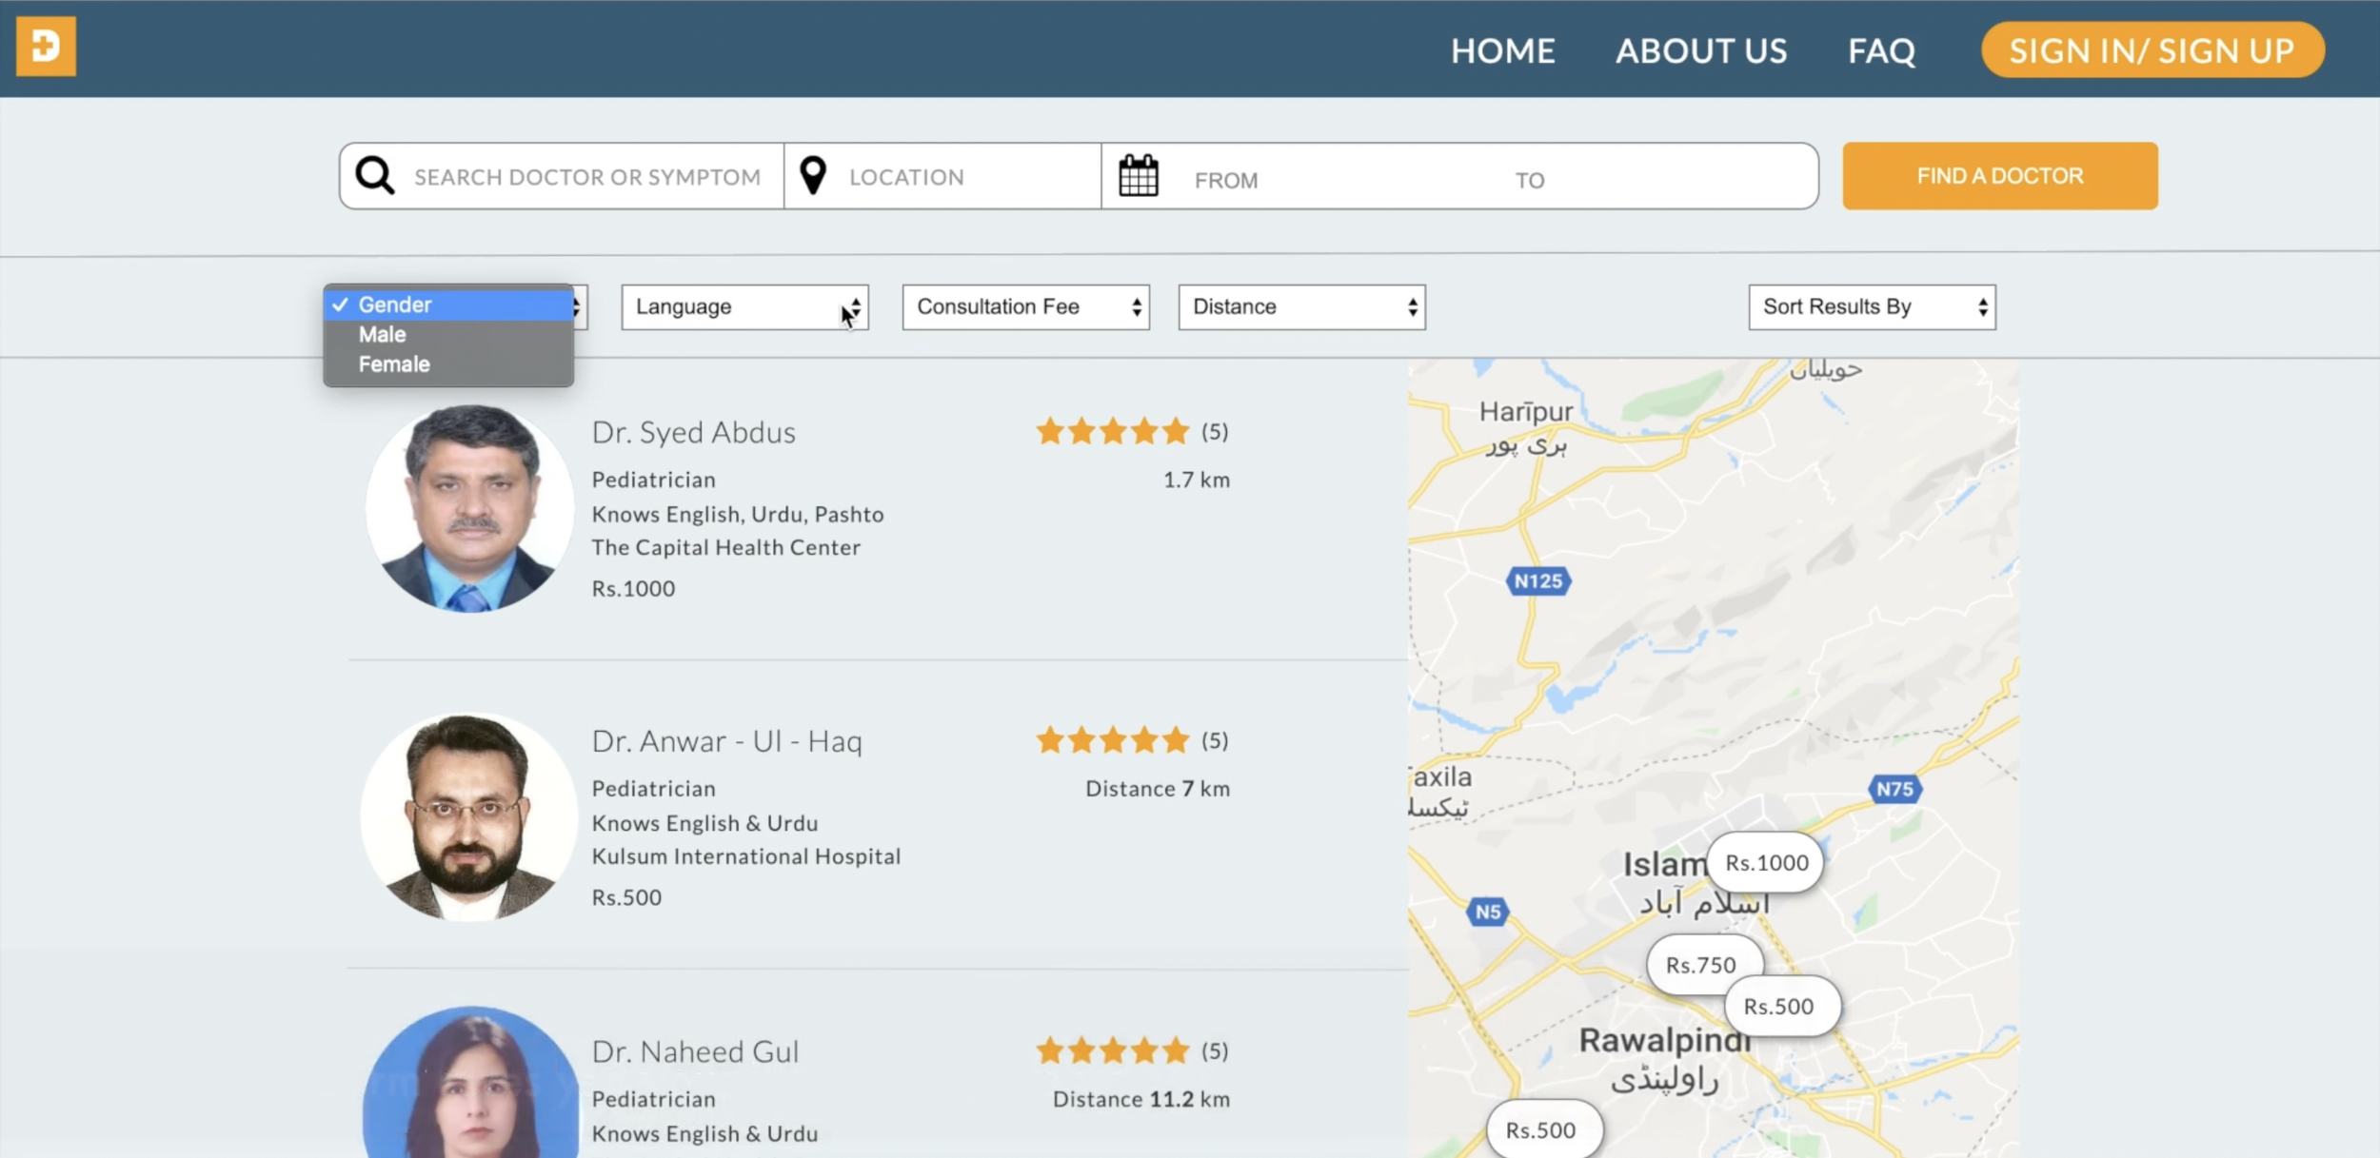Open Dr. Anwar - Ul - Haq's photo
2380x1158 pixels.
pos(467,817)
